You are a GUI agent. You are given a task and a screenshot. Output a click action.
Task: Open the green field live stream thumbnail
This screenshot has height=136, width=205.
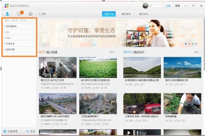98,67
